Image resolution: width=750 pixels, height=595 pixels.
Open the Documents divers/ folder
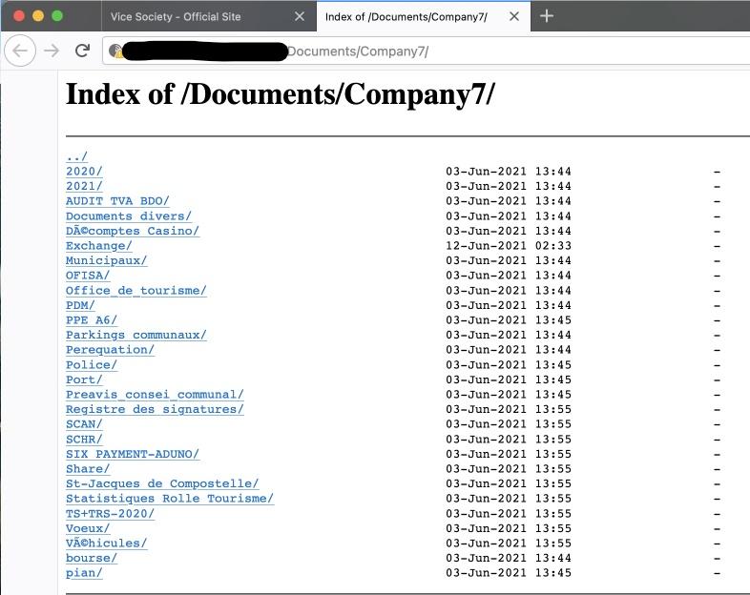[129, 216]
